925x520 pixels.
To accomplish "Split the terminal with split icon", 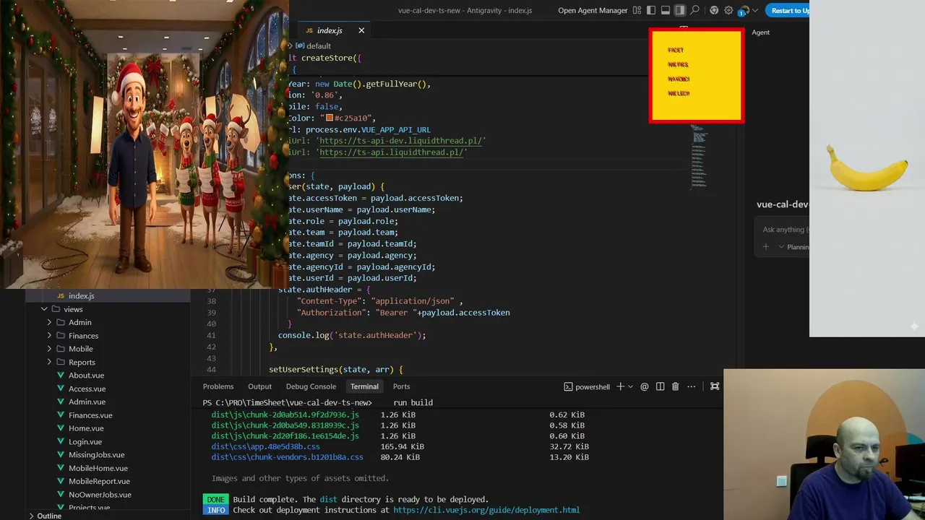I will pos(660,386).
